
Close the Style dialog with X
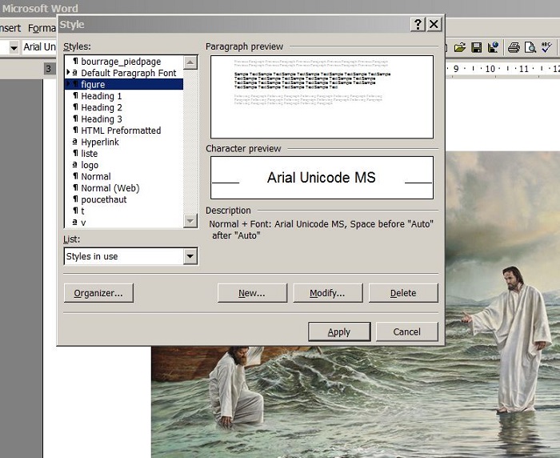tap(434, 25)
